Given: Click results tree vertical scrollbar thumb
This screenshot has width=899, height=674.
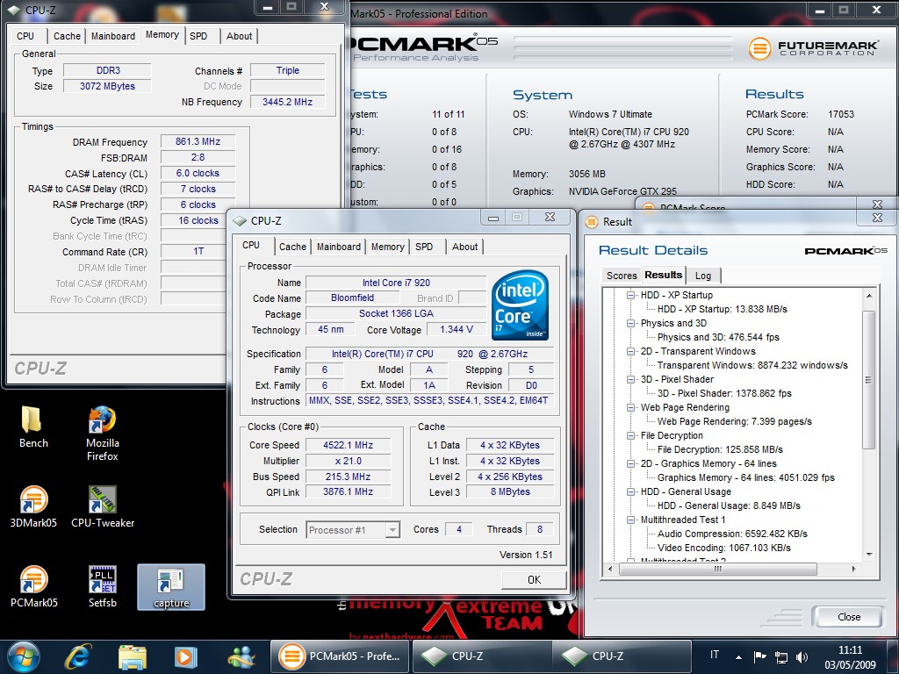Looking at the screenshot, I should pos(868,379).
